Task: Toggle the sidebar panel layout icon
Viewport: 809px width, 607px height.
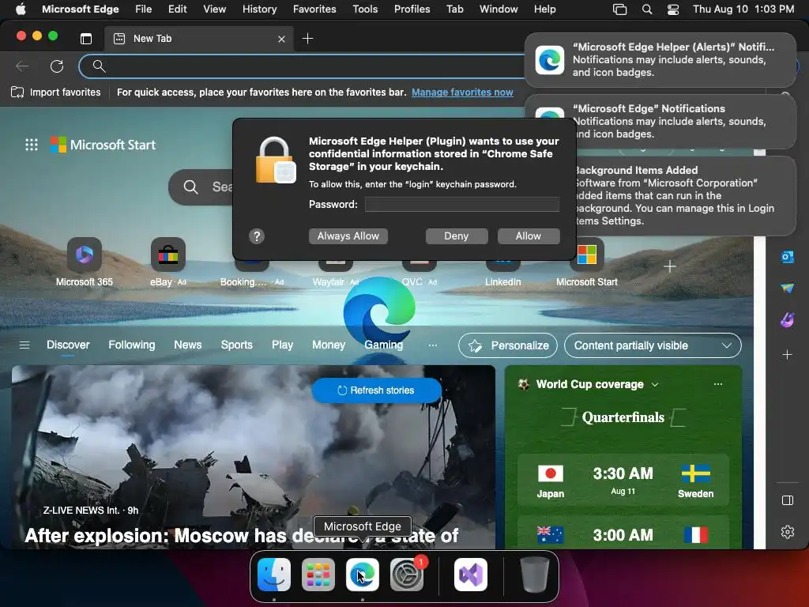Action: [788, 500]
